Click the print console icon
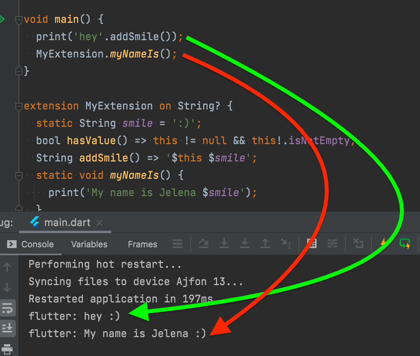Viewport: 420px width, 356px height. 7,349
